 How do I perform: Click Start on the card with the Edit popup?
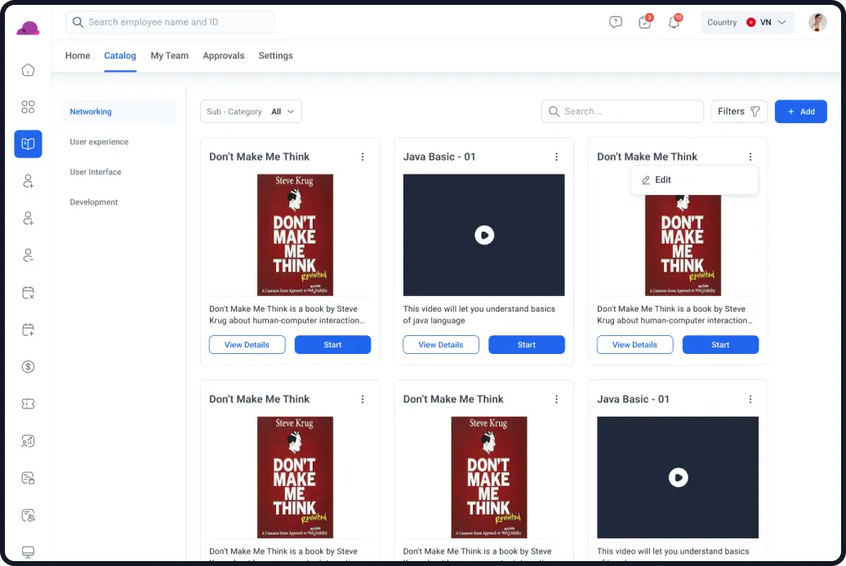(x=720, y=345)
